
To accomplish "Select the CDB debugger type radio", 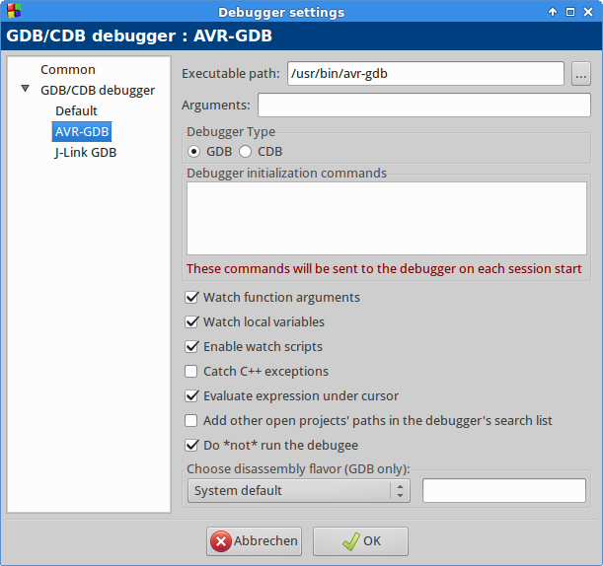I will click(x=245, y=152).
